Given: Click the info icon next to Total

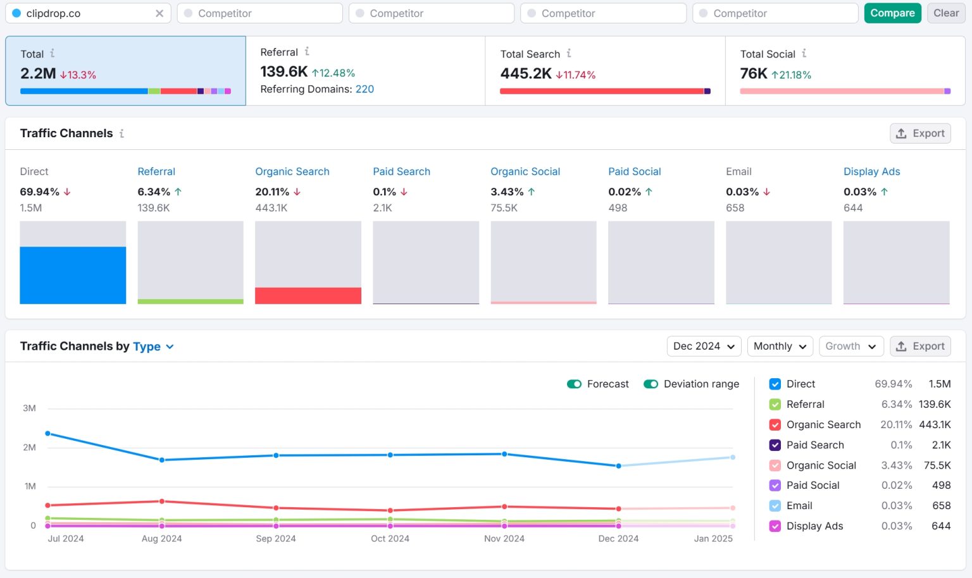Looking at the screenshot, I should tap(53, 54).
